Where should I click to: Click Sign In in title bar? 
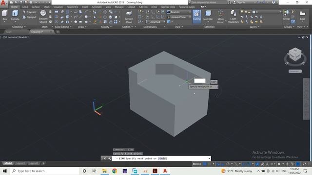(x=241, y=2)
